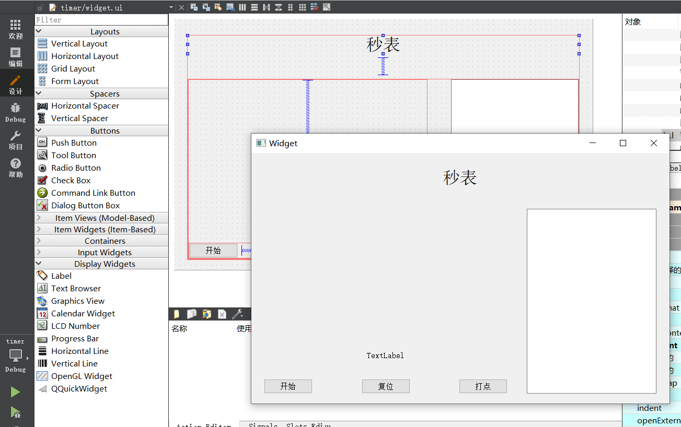
Task: Collapse the Layouts category
Action: pyautogui.click(x=101, y=31)
